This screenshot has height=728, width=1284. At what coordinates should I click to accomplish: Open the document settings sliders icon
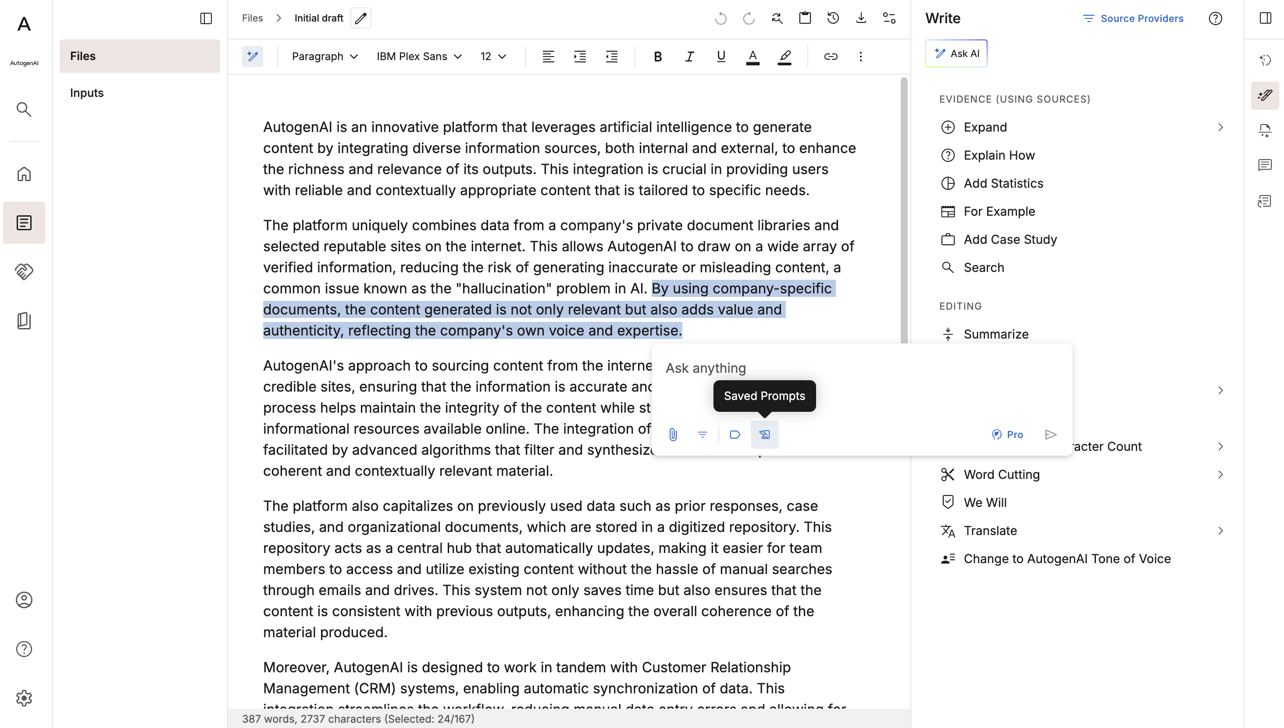pos(889,18)
